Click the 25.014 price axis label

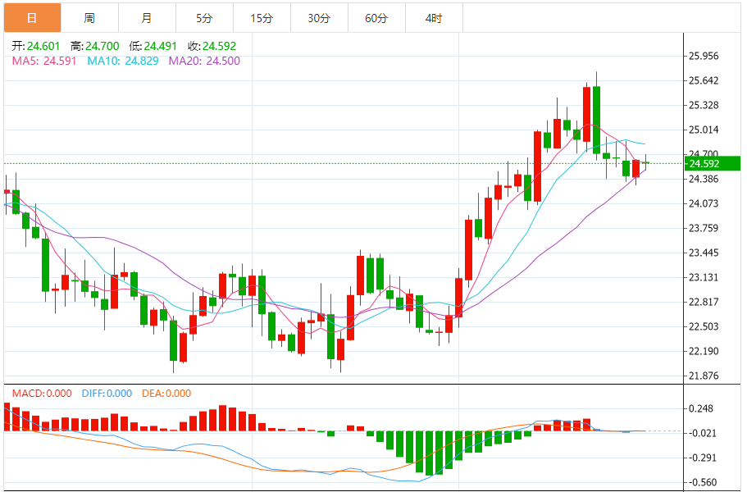[704, 130]
